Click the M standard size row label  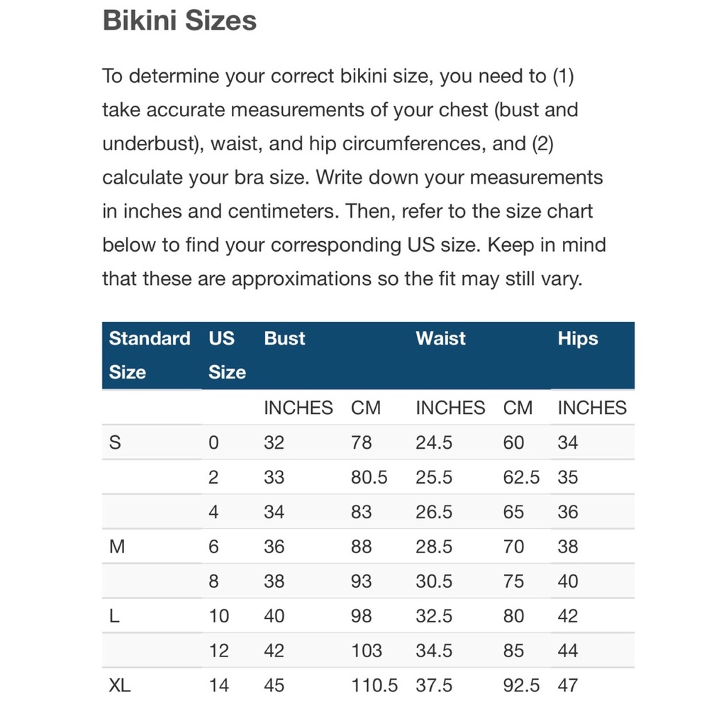[x=116, y=547]
